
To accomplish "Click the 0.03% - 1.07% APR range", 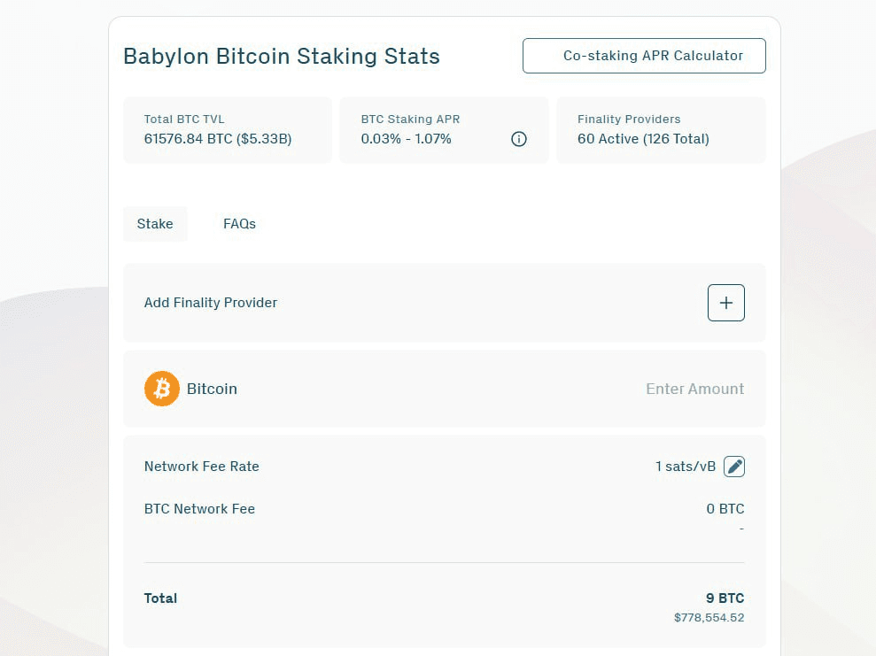I will 406,139.
